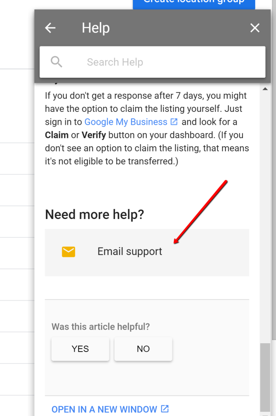Open the article via OPEN IN A NEW WINDOW
276x416 pixels.
(104, 409)
